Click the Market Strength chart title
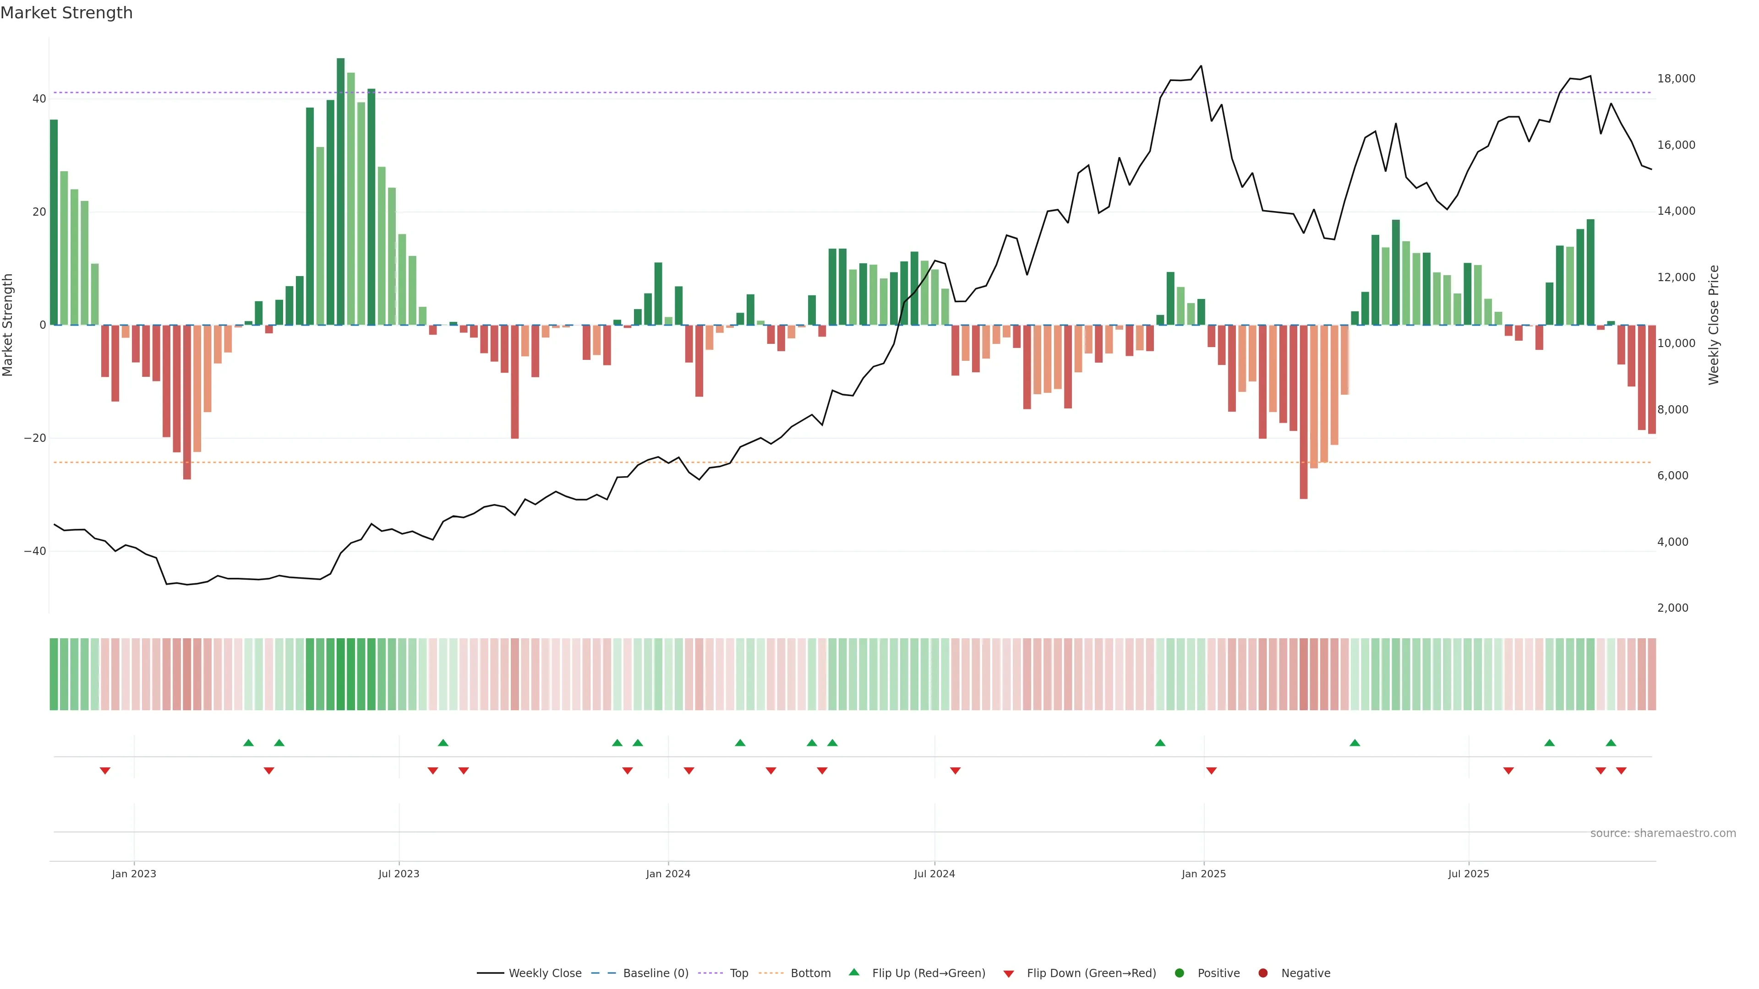Screen dimensions: 1759x989 click(x=66, y=13)
